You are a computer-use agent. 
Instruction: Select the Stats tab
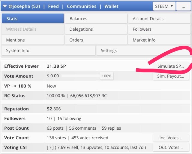click(33, 19)
